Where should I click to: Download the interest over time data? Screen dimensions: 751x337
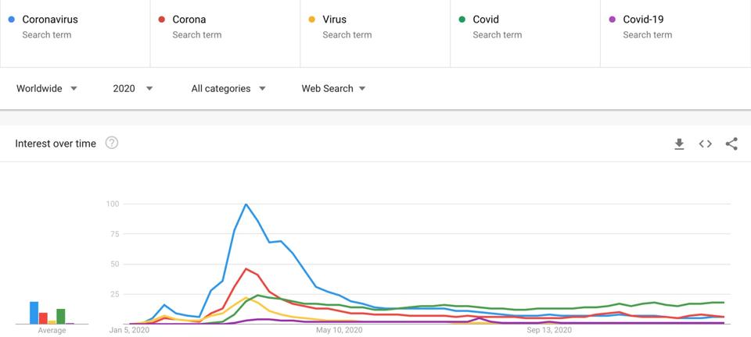tap(679, 144)
